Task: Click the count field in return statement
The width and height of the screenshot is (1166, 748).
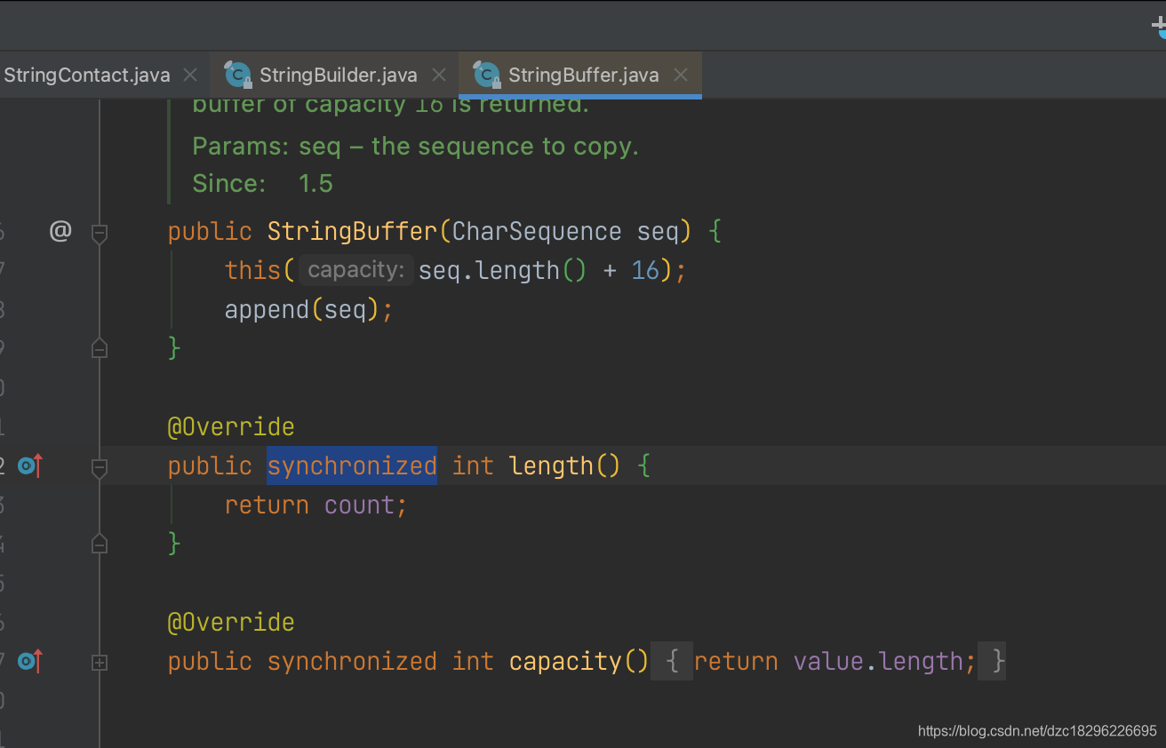Action: click(x=359, y=505)
